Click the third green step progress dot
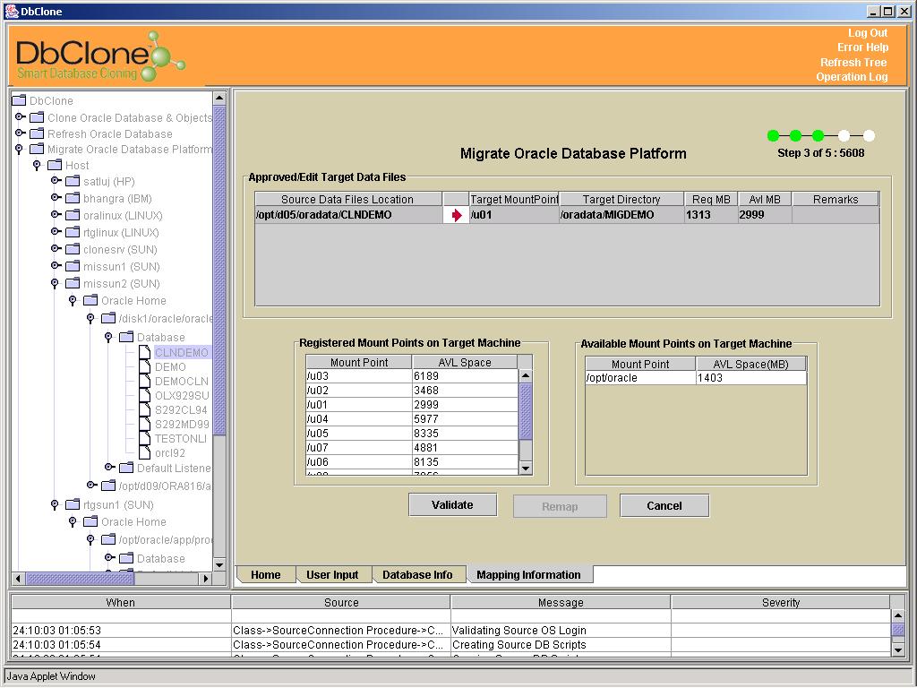 coord(818,136)
